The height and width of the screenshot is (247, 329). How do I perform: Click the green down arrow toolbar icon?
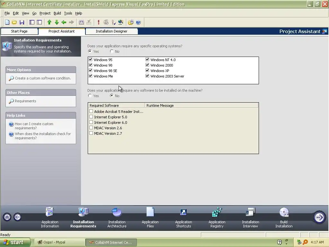pyautogui.click(x=57, y=22)
